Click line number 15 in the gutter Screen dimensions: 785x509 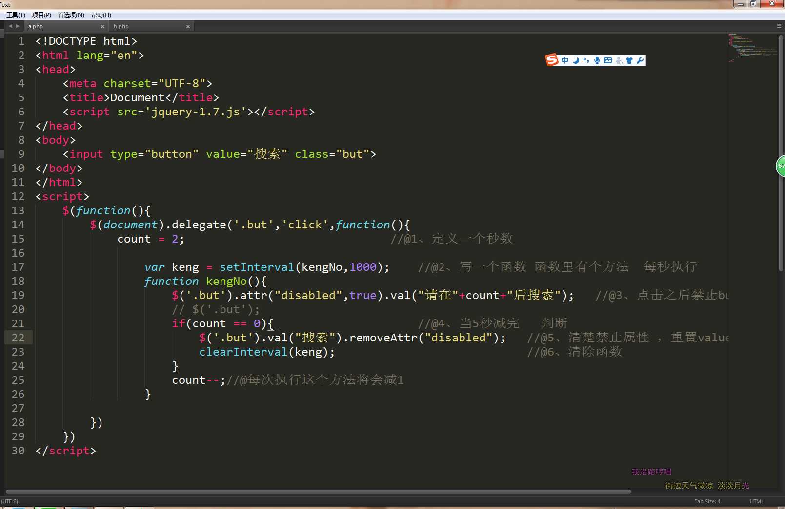pyautogui.click(x=18, y=239)
